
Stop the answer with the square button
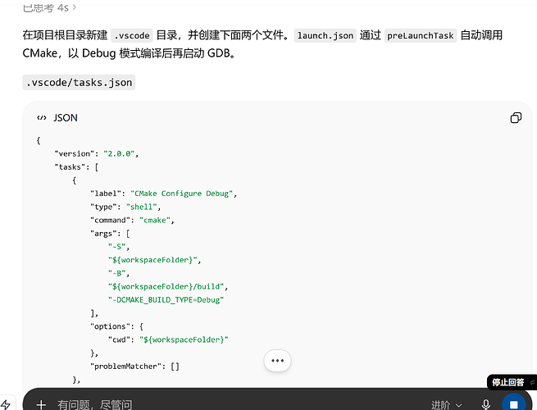pos(513,404)
